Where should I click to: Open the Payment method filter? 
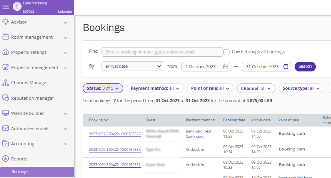(155, 88)
